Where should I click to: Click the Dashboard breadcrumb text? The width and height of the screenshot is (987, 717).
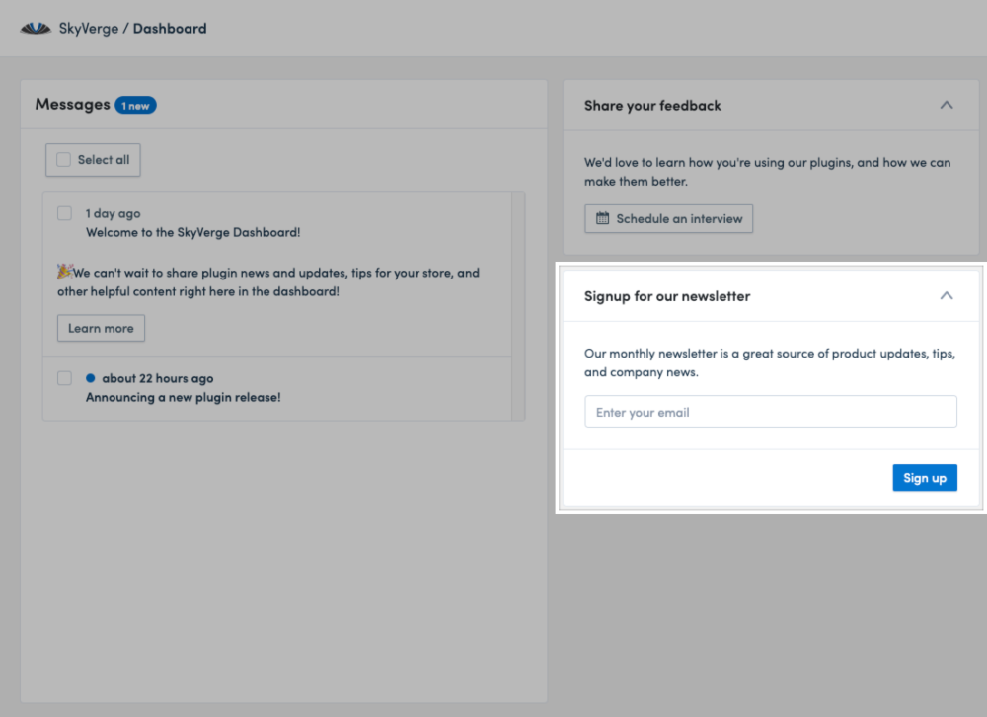pyautogui.click(x=170, y=29)
